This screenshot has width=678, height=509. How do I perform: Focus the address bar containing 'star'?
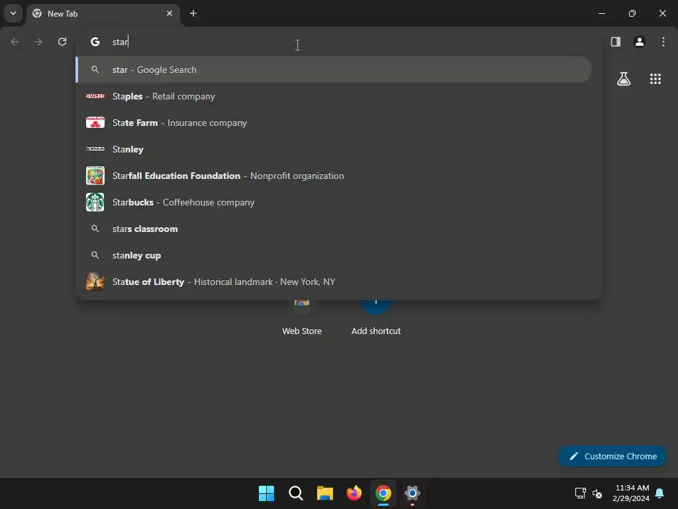tap(338, 42)
